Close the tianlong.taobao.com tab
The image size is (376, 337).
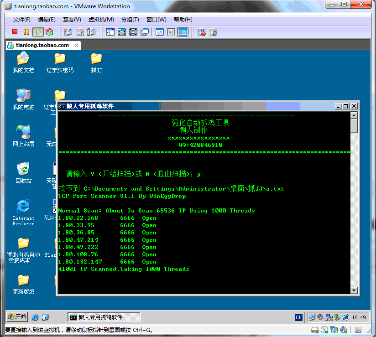pyautogui.click(x=76, y=45)
